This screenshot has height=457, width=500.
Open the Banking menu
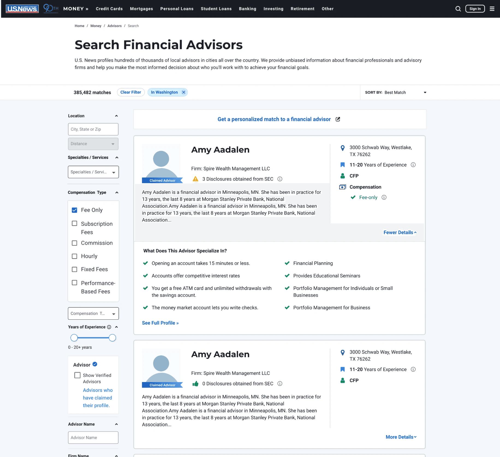248,9
